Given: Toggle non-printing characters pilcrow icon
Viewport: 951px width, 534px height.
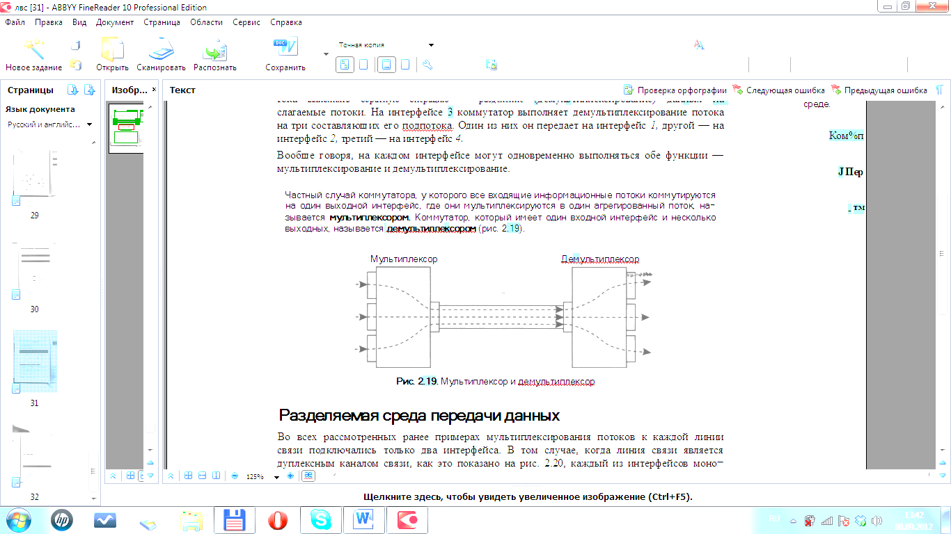Looking at the screenshot, I should pos(939,90).
